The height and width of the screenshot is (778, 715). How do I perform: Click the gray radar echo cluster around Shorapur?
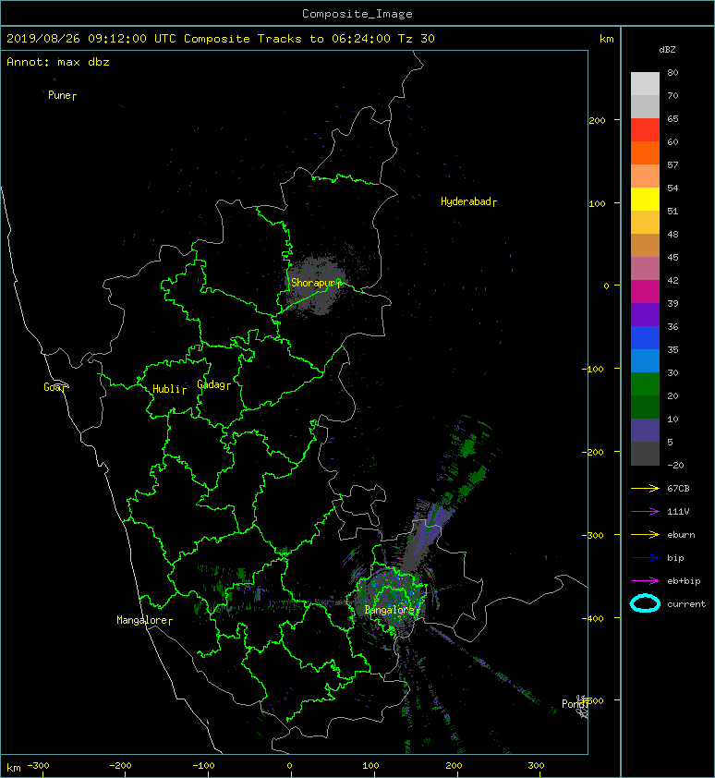click(316, 284)
